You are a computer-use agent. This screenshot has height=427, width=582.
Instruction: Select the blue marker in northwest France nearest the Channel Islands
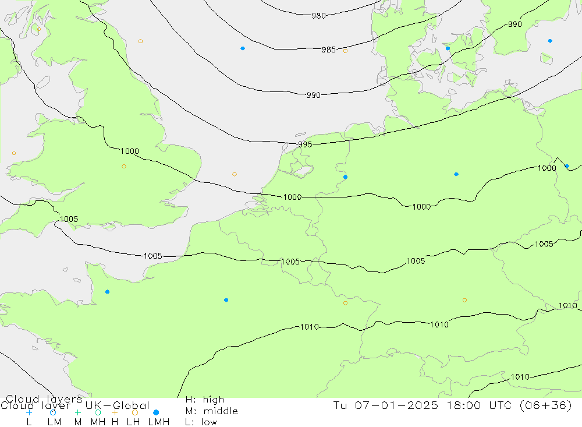coord(108,292)
